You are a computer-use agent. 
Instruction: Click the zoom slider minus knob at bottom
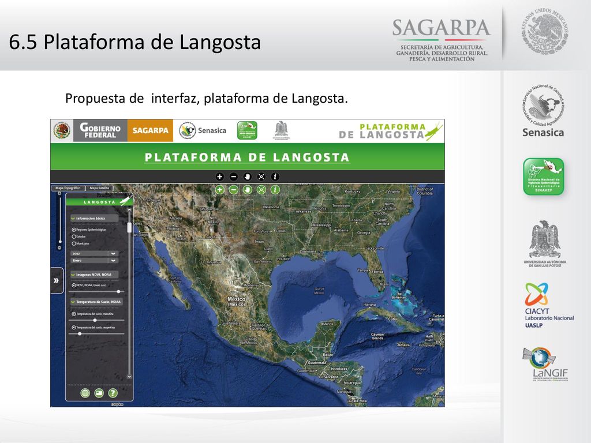[59, 247]
